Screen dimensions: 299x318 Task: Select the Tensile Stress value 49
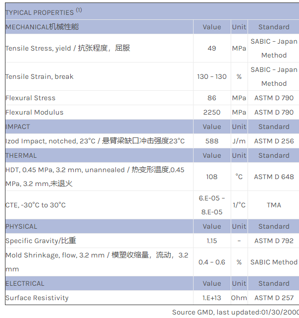(212, 48)
